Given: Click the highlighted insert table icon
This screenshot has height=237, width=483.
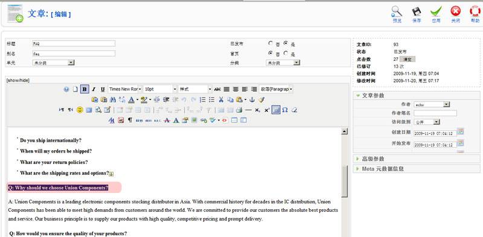Looking at the screenshot, I should (x=276, y=110).
